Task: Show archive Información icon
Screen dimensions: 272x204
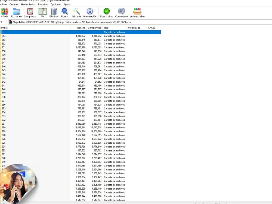Action: point(90,11)
